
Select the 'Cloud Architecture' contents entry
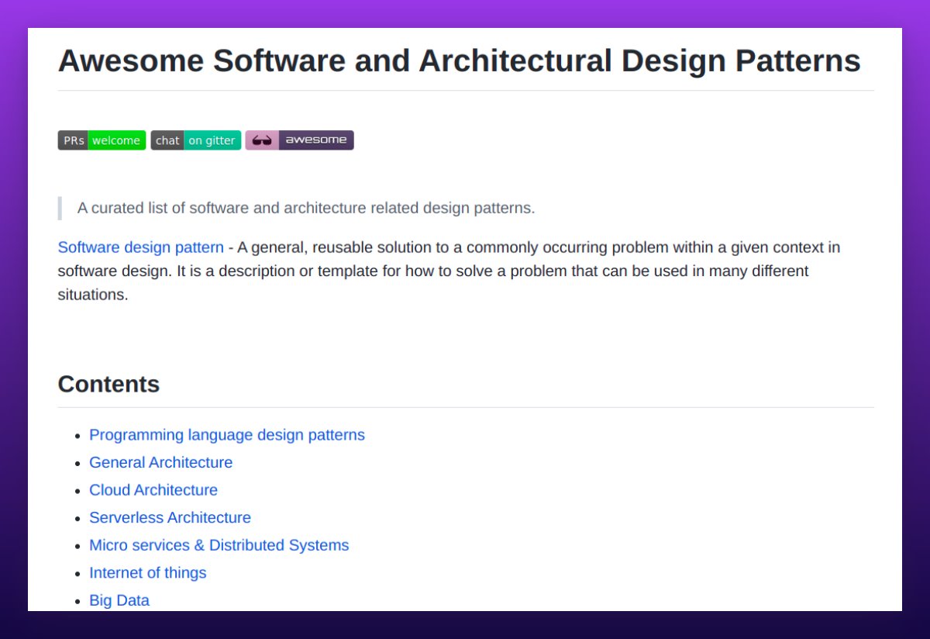click(x=153, y=490)
